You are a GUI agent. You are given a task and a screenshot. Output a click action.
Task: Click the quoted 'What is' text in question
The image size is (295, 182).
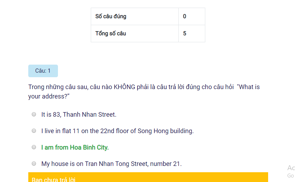[248, 87]
